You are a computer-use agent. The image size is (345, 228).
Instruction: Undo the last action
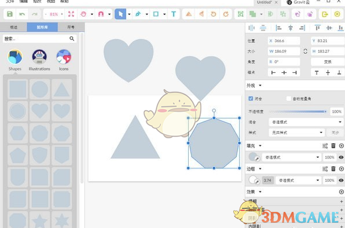(22, 14)
